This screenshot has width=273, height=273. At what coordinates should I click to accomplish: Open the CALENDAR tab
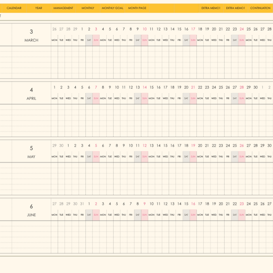[14, 8]
